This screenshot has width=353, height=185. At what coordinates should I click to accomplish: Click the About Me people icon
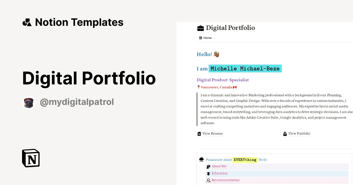(208, 167)
